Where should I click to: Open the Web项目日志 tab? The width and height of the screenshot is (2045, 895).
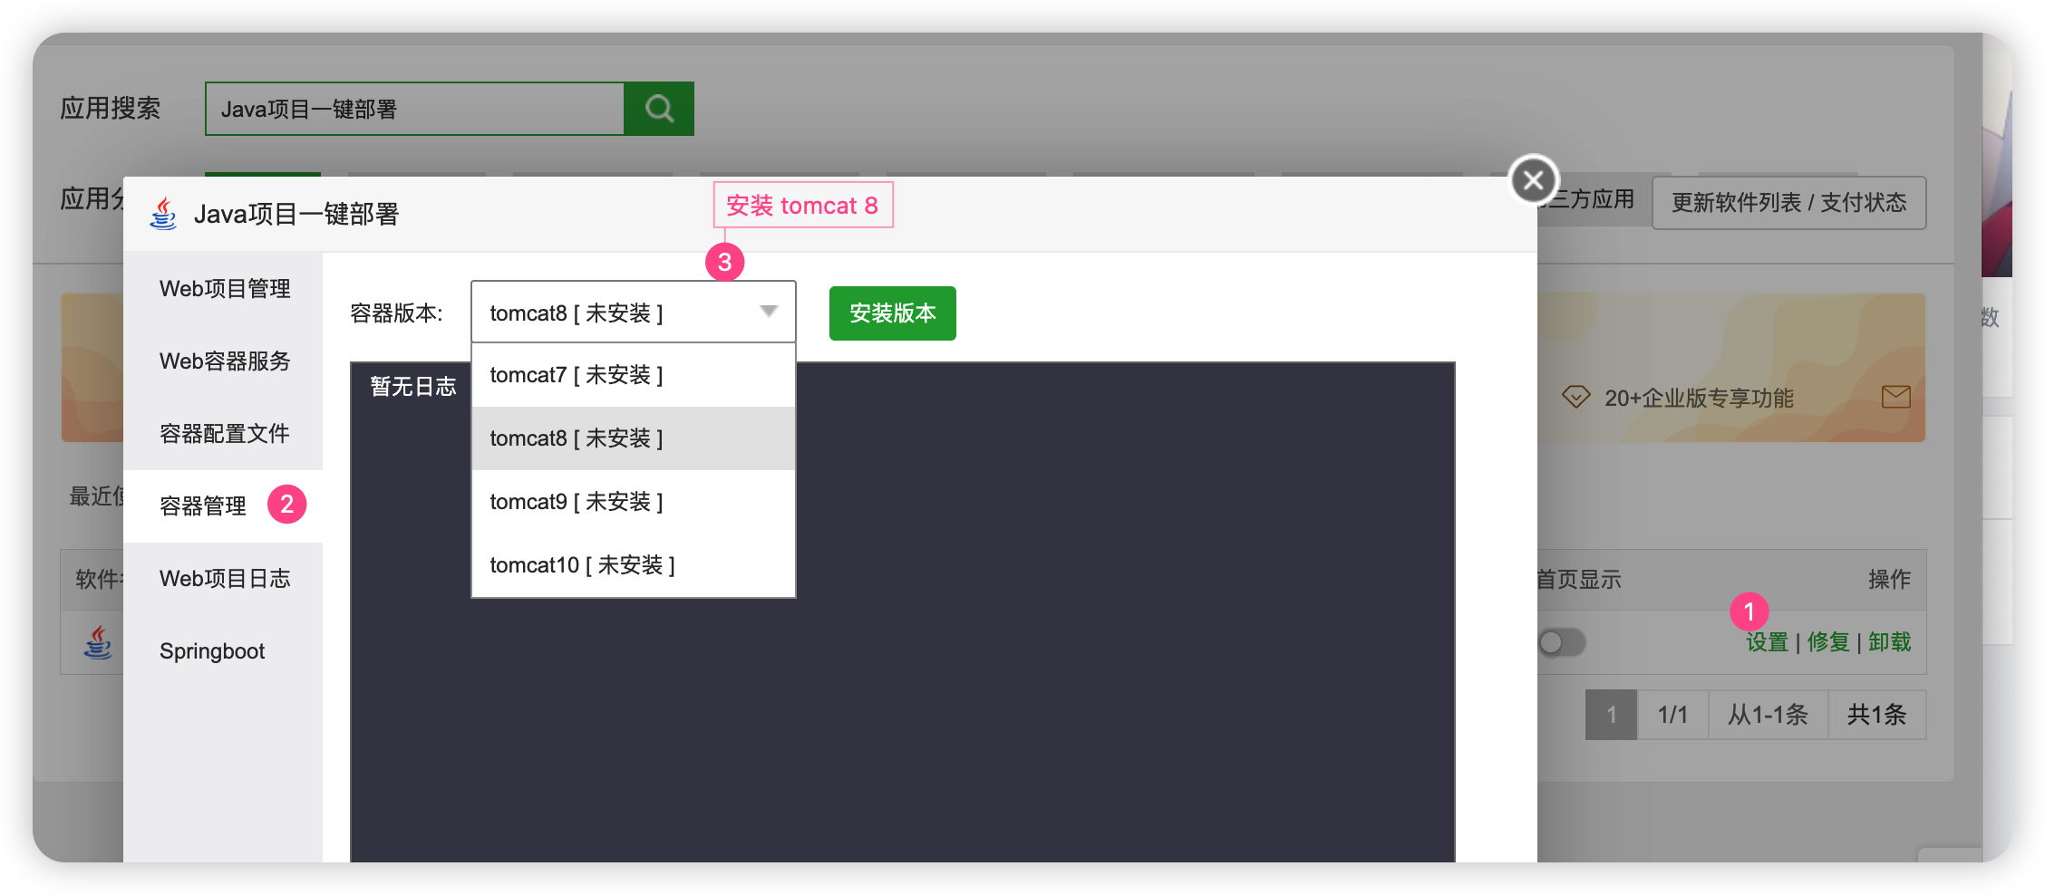(x=223, y=579)
